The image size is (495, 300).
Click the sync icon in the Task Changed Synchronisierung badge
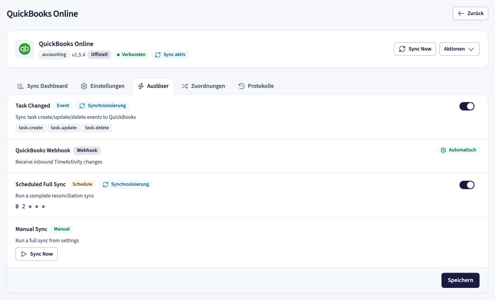pos(82,106)
